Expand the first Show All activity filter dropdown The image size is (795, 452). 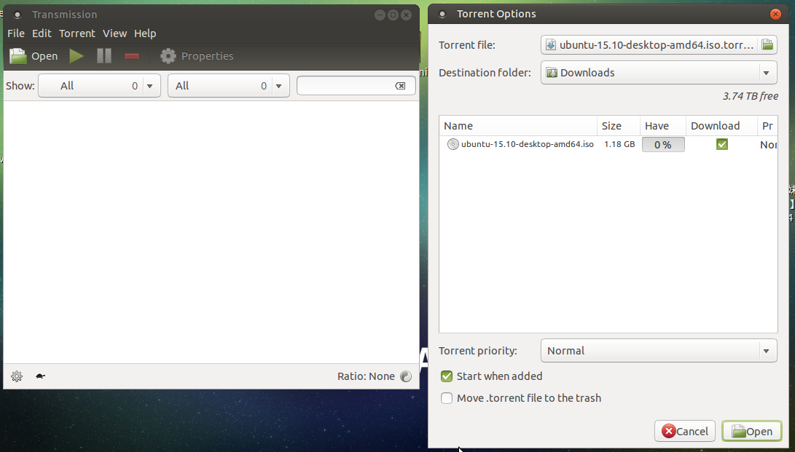pyautogui.click(x=99, y=86)
